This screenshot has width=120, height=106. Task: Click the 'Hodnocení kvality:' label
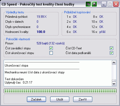tap(17, 32)
